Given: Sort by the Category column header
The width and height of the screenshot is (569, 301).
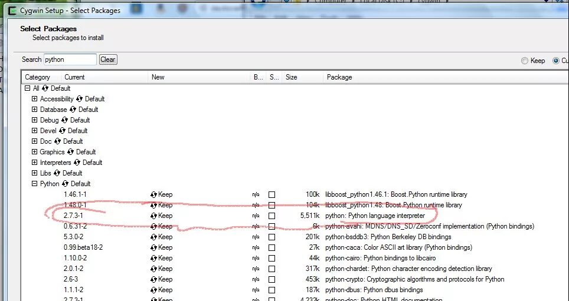Looking at the screenshot, I should pos(41,77).
